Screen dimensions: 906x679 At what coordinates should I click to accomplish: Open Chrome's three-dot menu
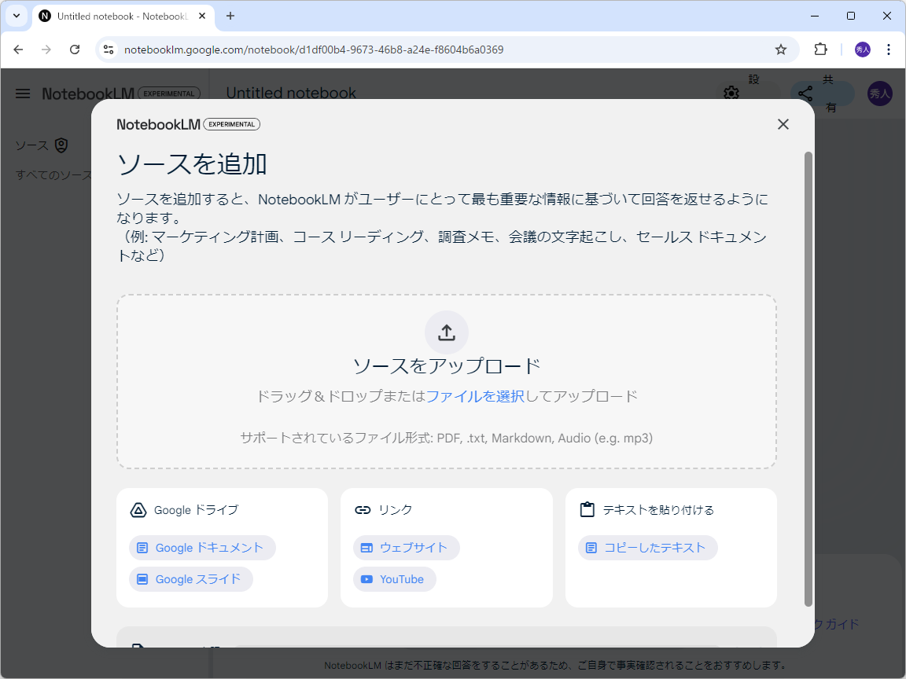tap(889, 50)
